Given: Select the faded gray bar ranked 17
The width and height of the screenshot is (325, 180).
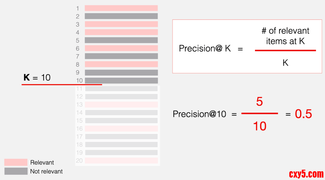Looking at the screenshot, I should 121,137.
